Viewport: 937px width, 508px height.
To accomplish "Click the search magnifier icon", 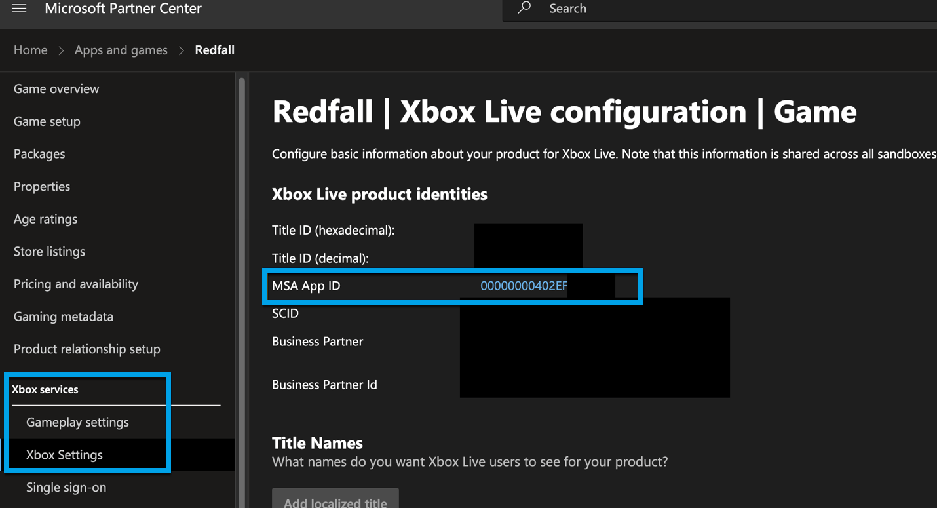I will [x=524, y=8].
